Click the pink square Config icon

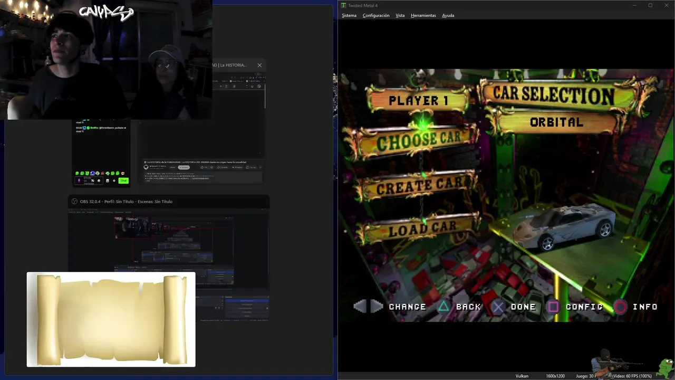tap(553, 307)
